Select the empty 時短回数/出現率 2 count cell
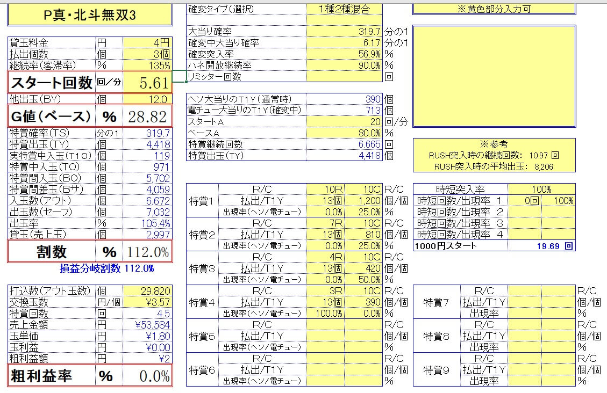Screen dimensions: 607x393 click(525, 212)
